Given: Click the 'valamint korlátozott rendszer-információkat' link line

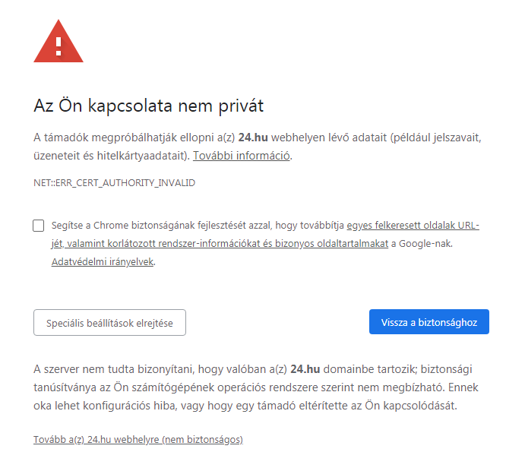Looking at the screenshot, I should pyautogui.click(x=220, y=244).
